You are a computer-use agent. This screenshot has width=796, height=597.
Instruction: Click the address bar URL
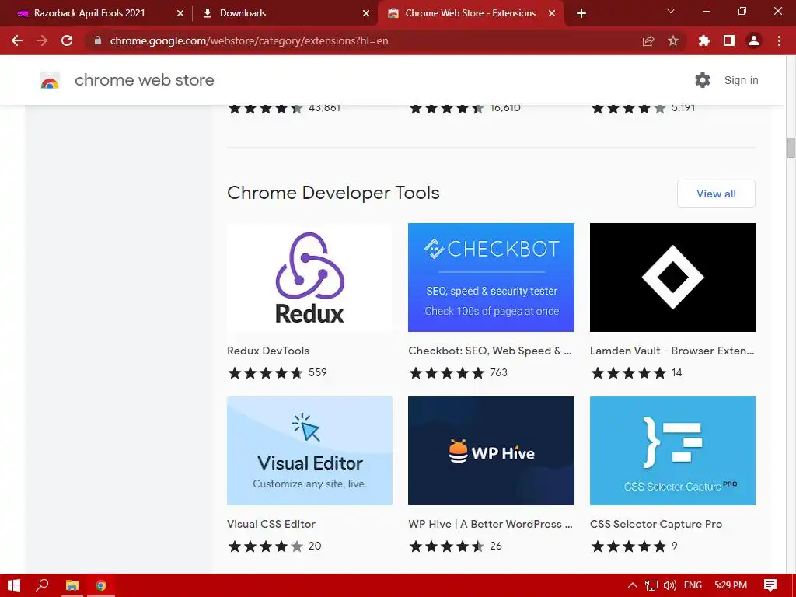coord(249,40)
